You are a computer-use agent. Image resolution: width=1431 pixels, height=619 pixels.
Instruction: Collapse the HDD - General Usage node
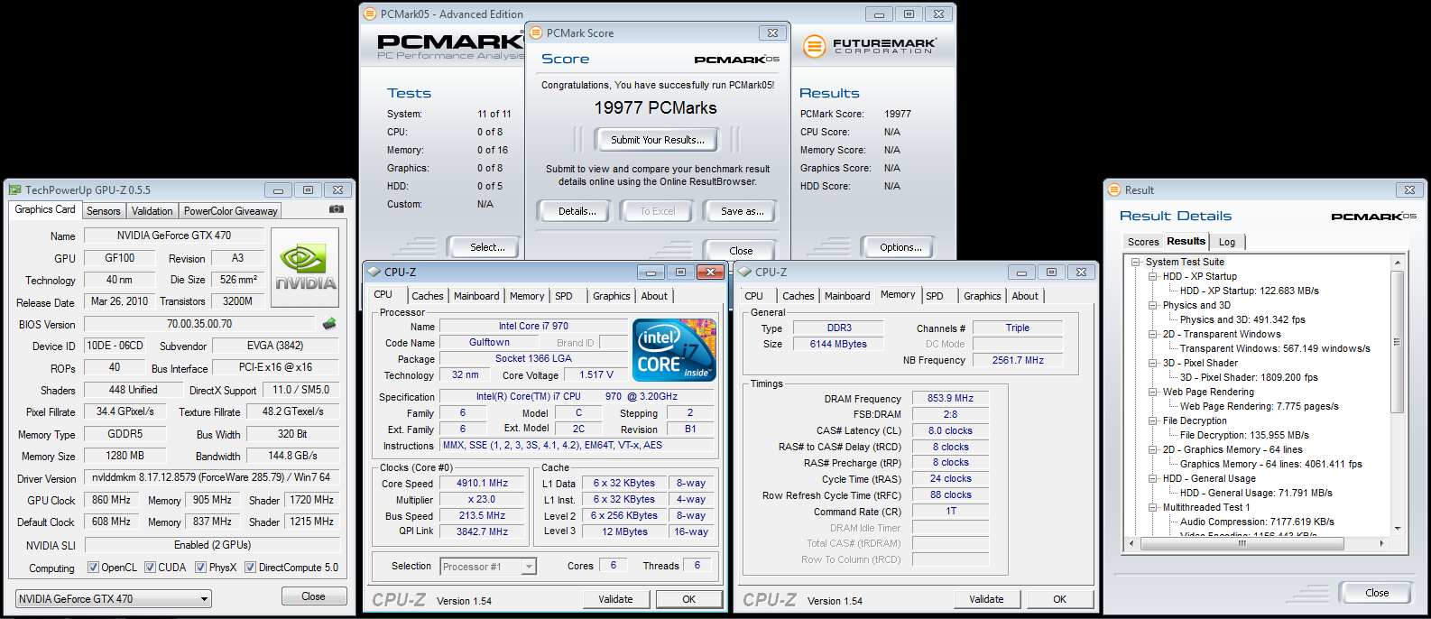(x=1153, y=478)
